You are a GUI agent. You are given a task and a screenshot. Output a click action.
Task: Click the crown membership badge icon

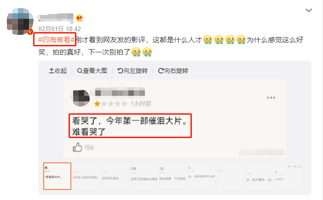pos(80,18)
